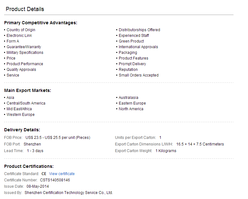
Task: Select the Shenzhen FOB Port value
Action: point(32,144)
